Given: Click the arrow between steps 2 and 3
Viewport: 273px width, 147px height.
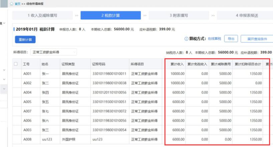Looking at the screenshot, I should (145, 15).
